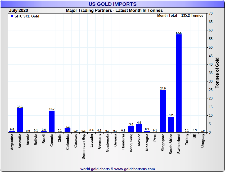The height and width of the screenshot is (172, 225).
Task: Click the Switzerland x-axis label
Action: pyautogui.click(x=179, y=145)
